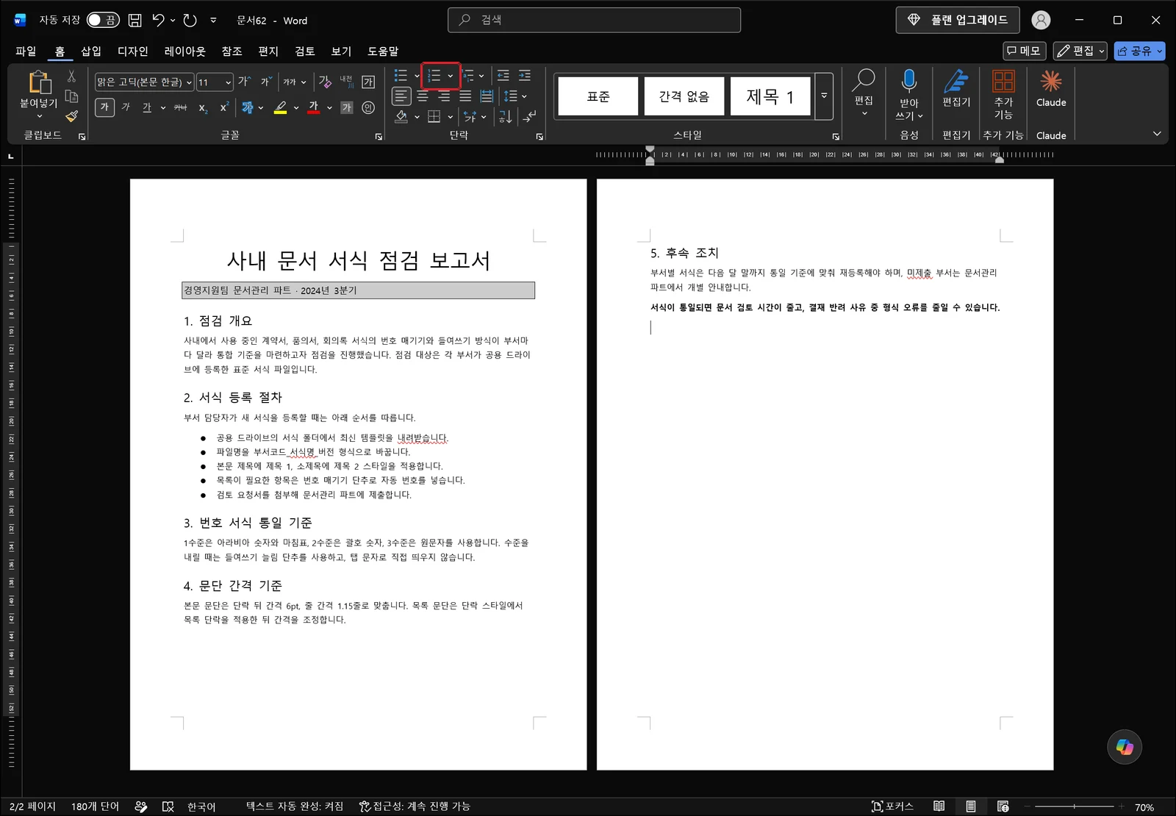Open the Review tab
This screenshot has width=1176, height=816.
click(x=304, y=51)
